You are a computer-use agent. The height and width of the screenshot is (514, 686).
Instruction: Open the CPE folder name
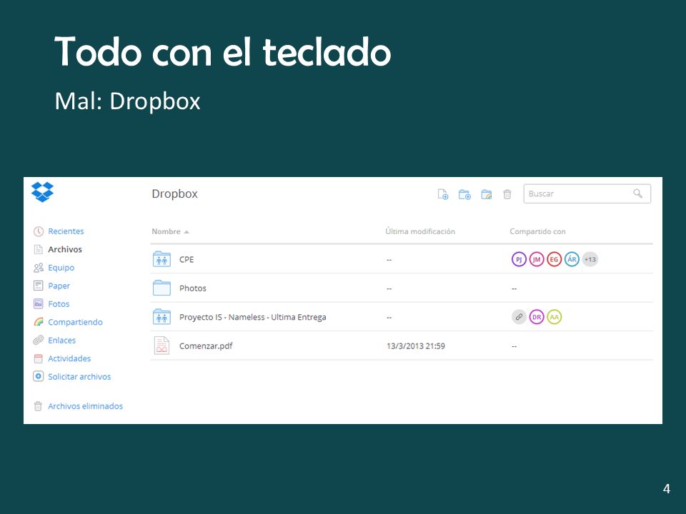(x=187, y=259)
